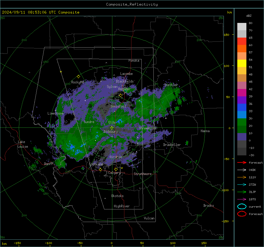Select the light gray swatch between 80 and 70

(x=242, y=27)
